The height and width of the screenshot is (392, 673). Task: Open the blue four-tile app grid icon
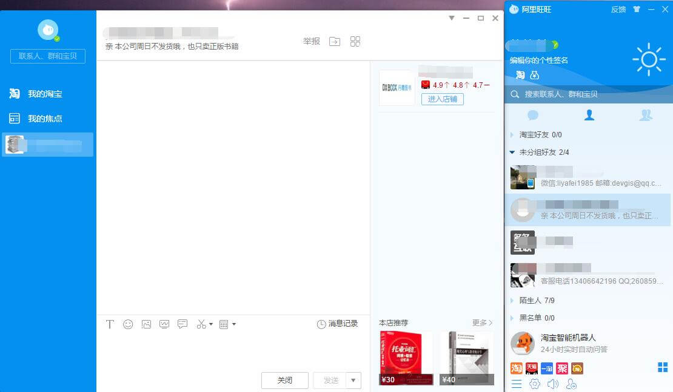pyautogui.click(x=663, y=367)
